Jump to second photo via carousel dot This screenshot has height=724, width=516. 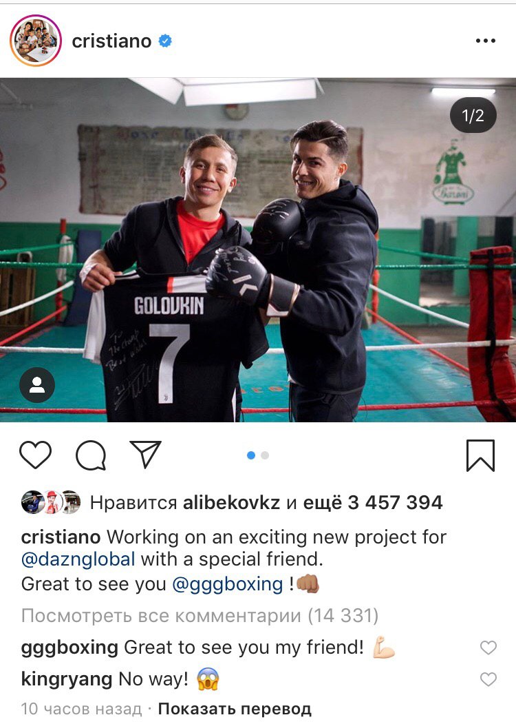(265, 455)
